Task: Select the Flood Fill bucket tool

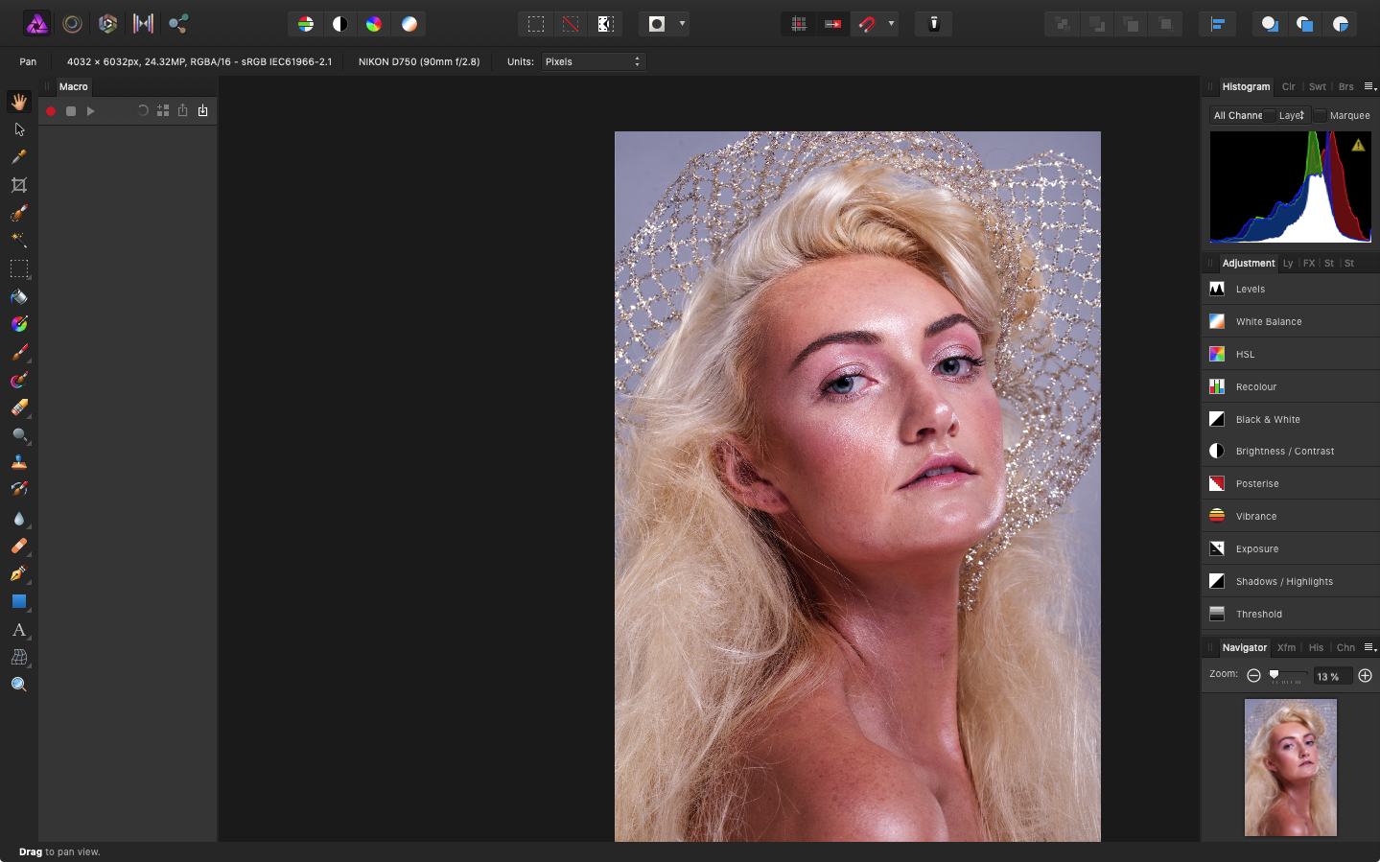Action: point(19,296)
